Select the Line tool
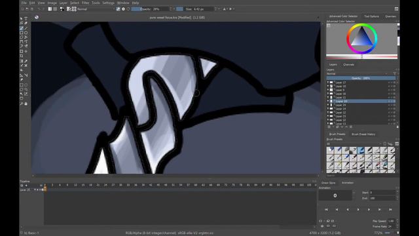The image size is (419, 236). tap(26, 28)
